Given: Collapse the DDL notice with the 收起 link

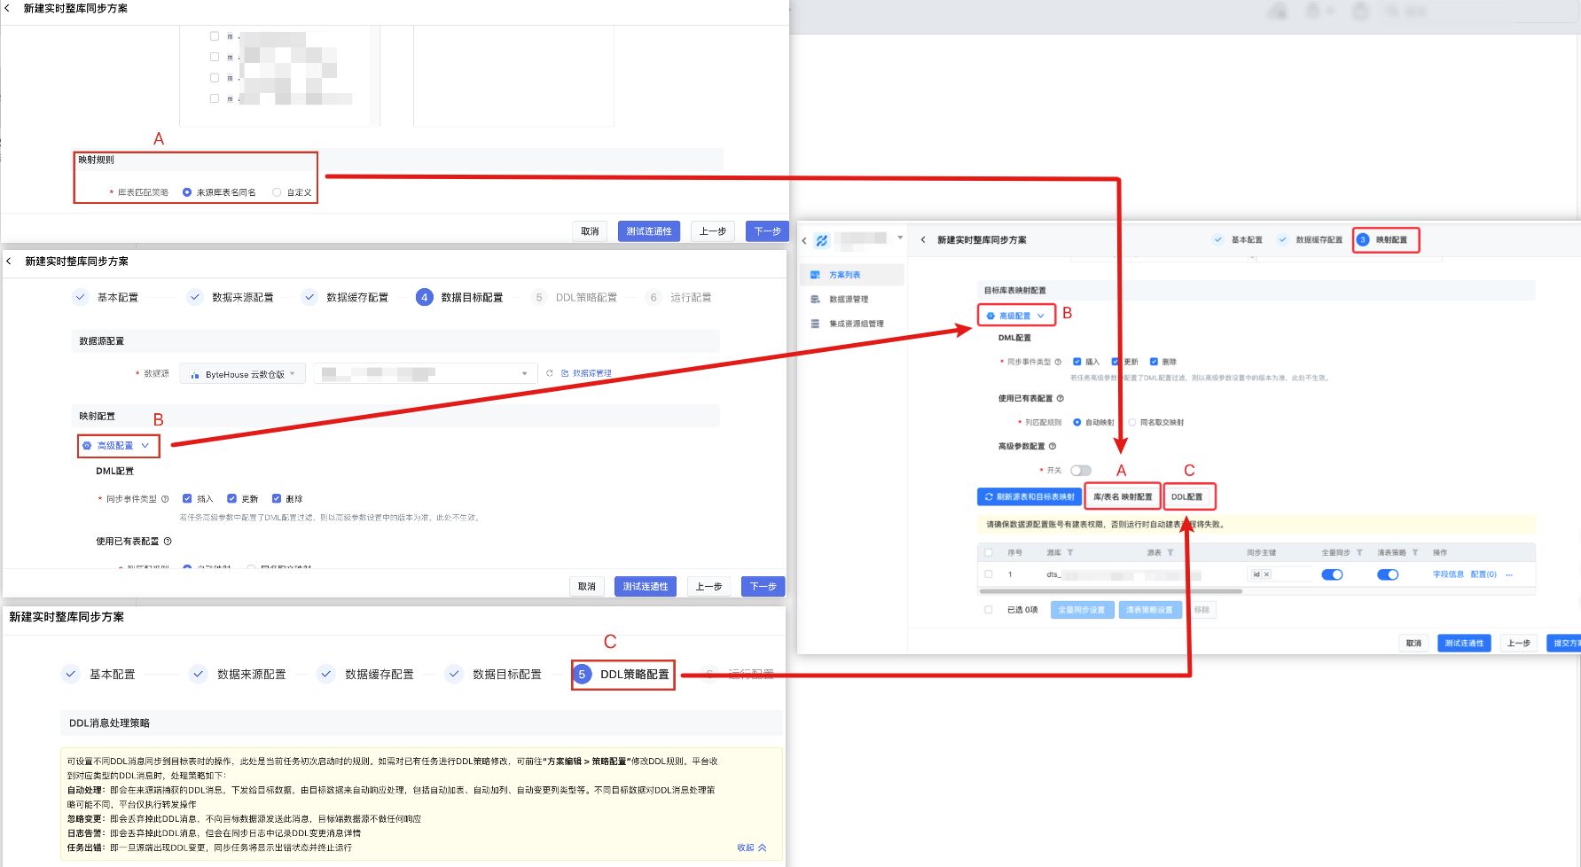Looking at the screenshot, I should coord(752,847).
